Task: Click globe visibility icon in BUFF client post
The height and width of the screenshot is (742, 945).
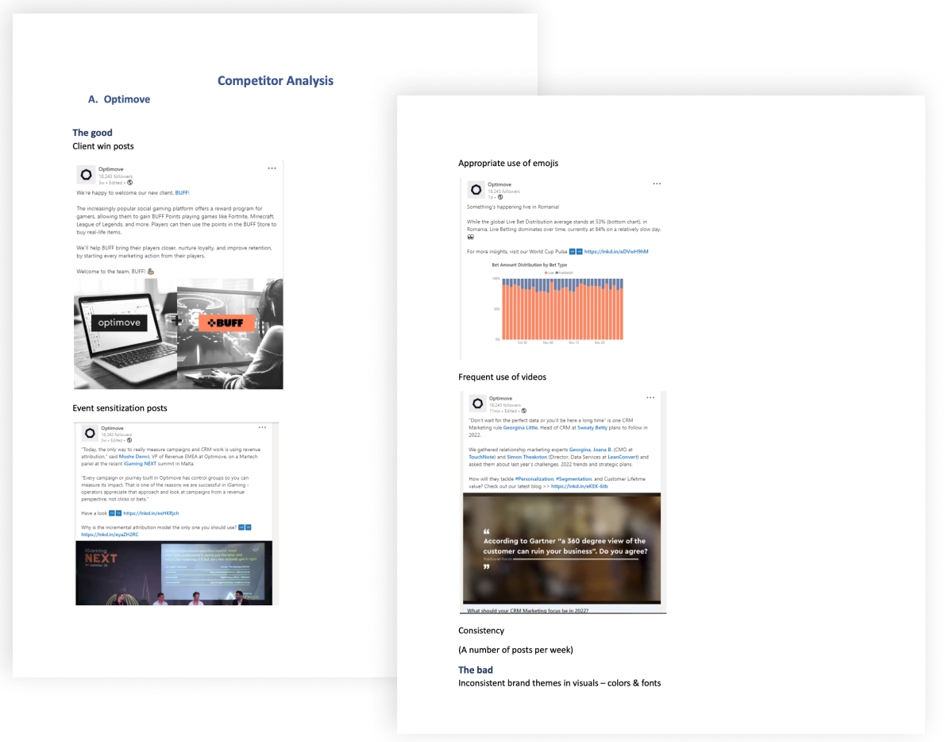Action: tap(129, 183)
